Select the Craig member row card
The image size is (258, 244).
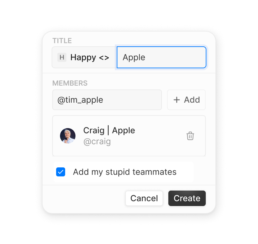tap(129, 136)
